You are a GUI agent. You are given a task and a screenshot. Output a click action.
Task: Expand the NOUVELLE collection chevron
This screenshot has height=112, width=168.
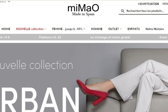(x=45, y=29)
